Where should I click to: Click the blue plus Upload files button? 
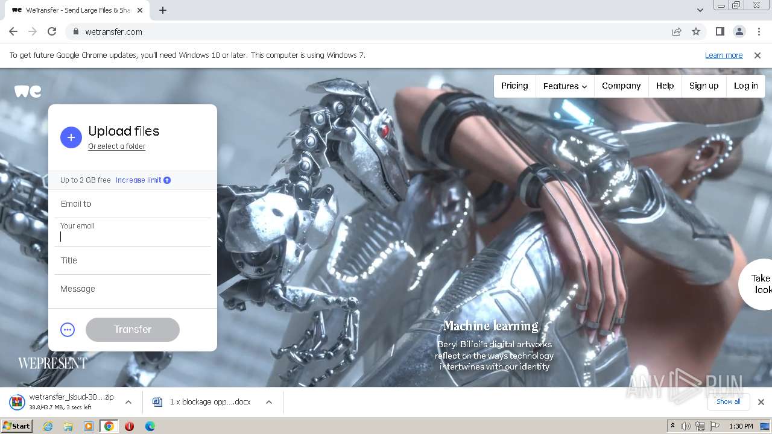[71, 137]
